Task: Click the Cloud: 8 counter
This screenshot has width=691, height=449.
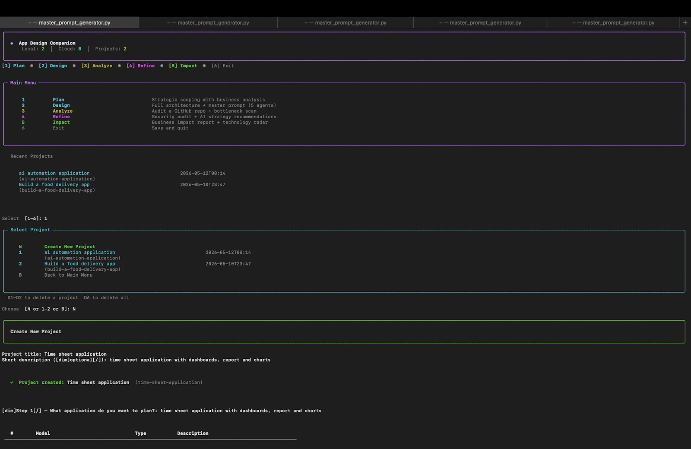Action: pyautogui.click(x=70, y=49)
